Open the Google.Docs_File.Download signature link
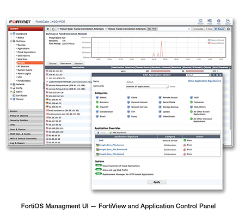The height and width of the screenshot is (213, 245). (113, 150)
